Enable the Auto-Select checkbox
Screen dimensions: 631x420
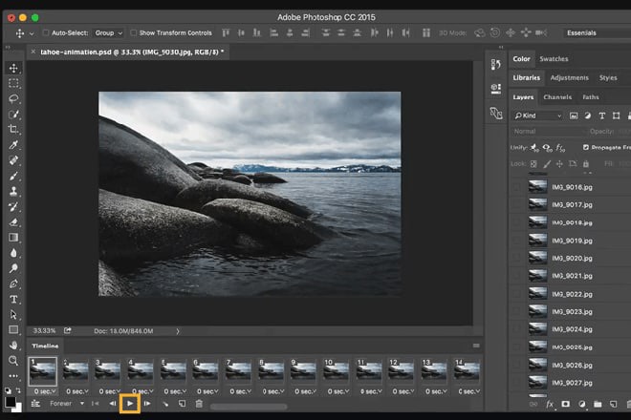click(x=46, y=32)
